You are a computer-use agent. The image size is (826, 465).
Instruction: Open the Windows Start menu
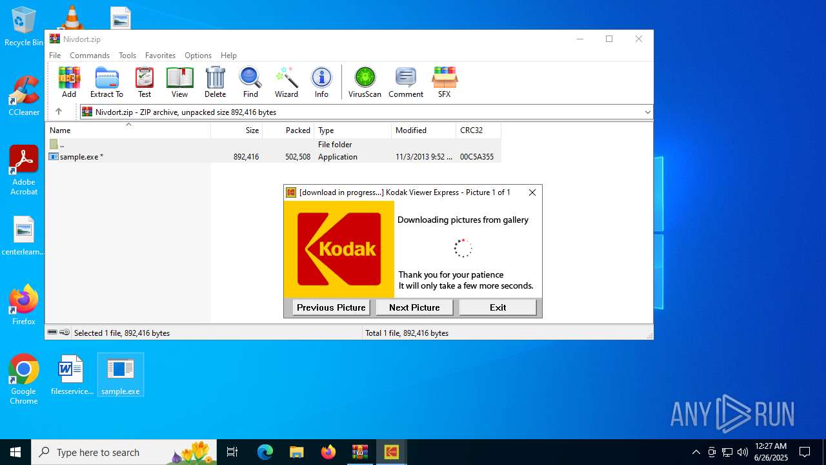click(x=15, y=452)
